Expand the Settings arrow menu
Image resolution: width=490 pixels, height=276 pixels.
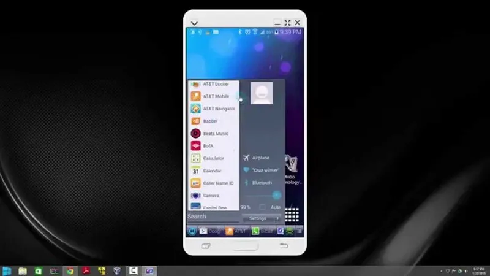[277, 218]
